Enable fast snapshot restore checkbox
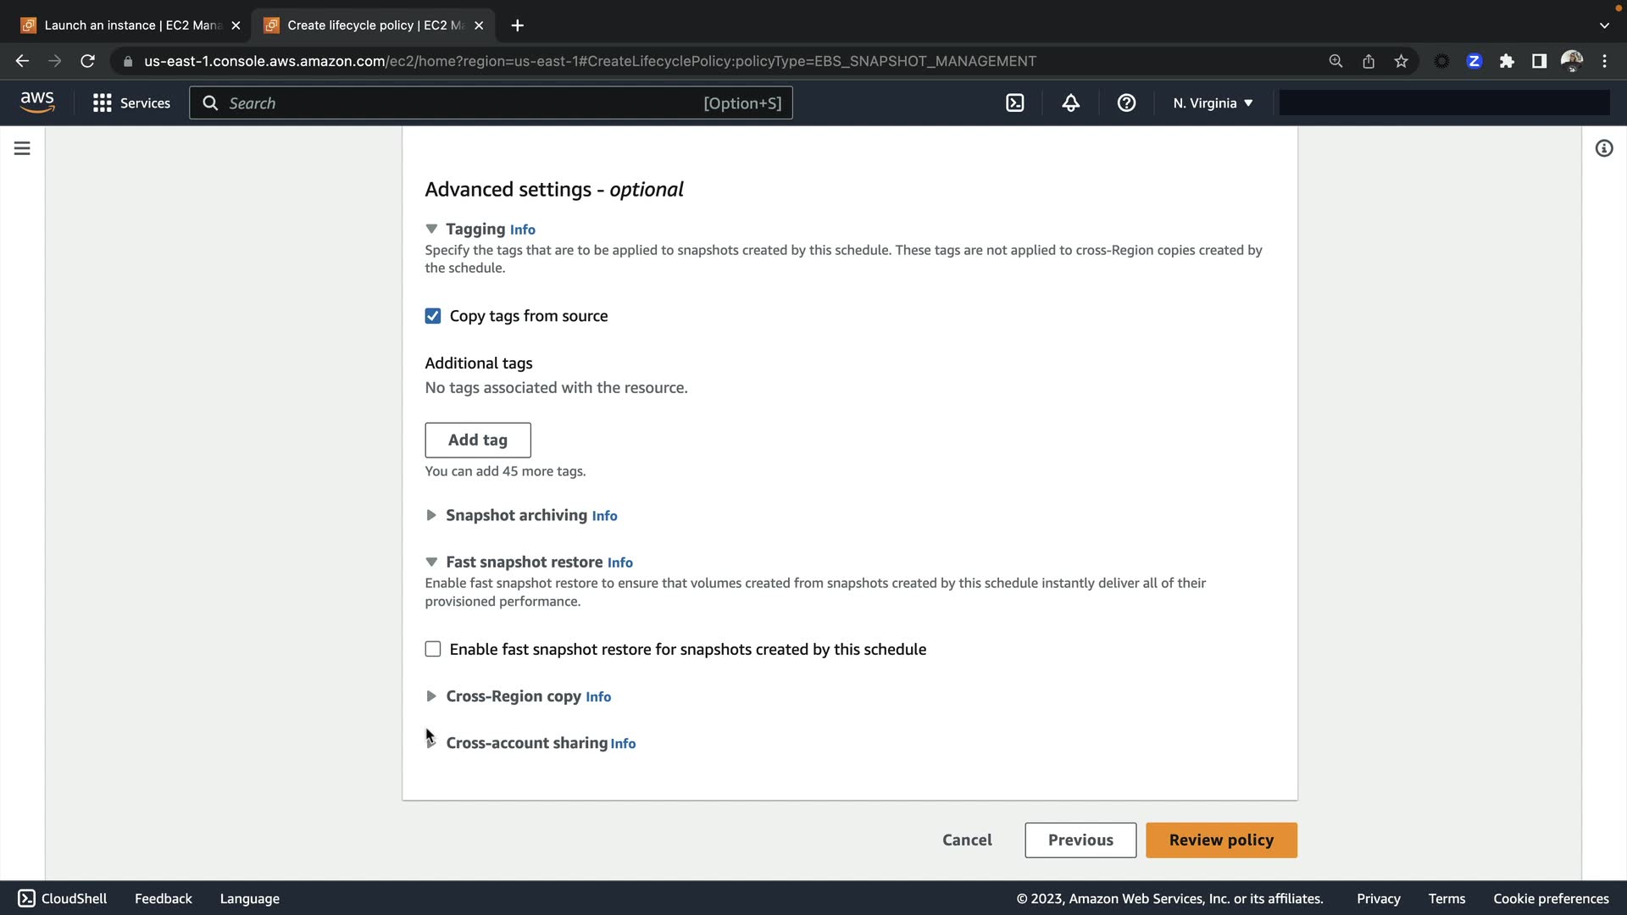The height and width of the screenshot is (915, 1627). tap(433, 649)
